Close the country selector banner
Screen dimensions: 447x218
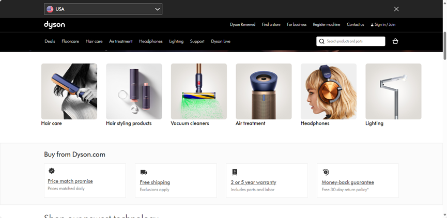coord(396,9)
